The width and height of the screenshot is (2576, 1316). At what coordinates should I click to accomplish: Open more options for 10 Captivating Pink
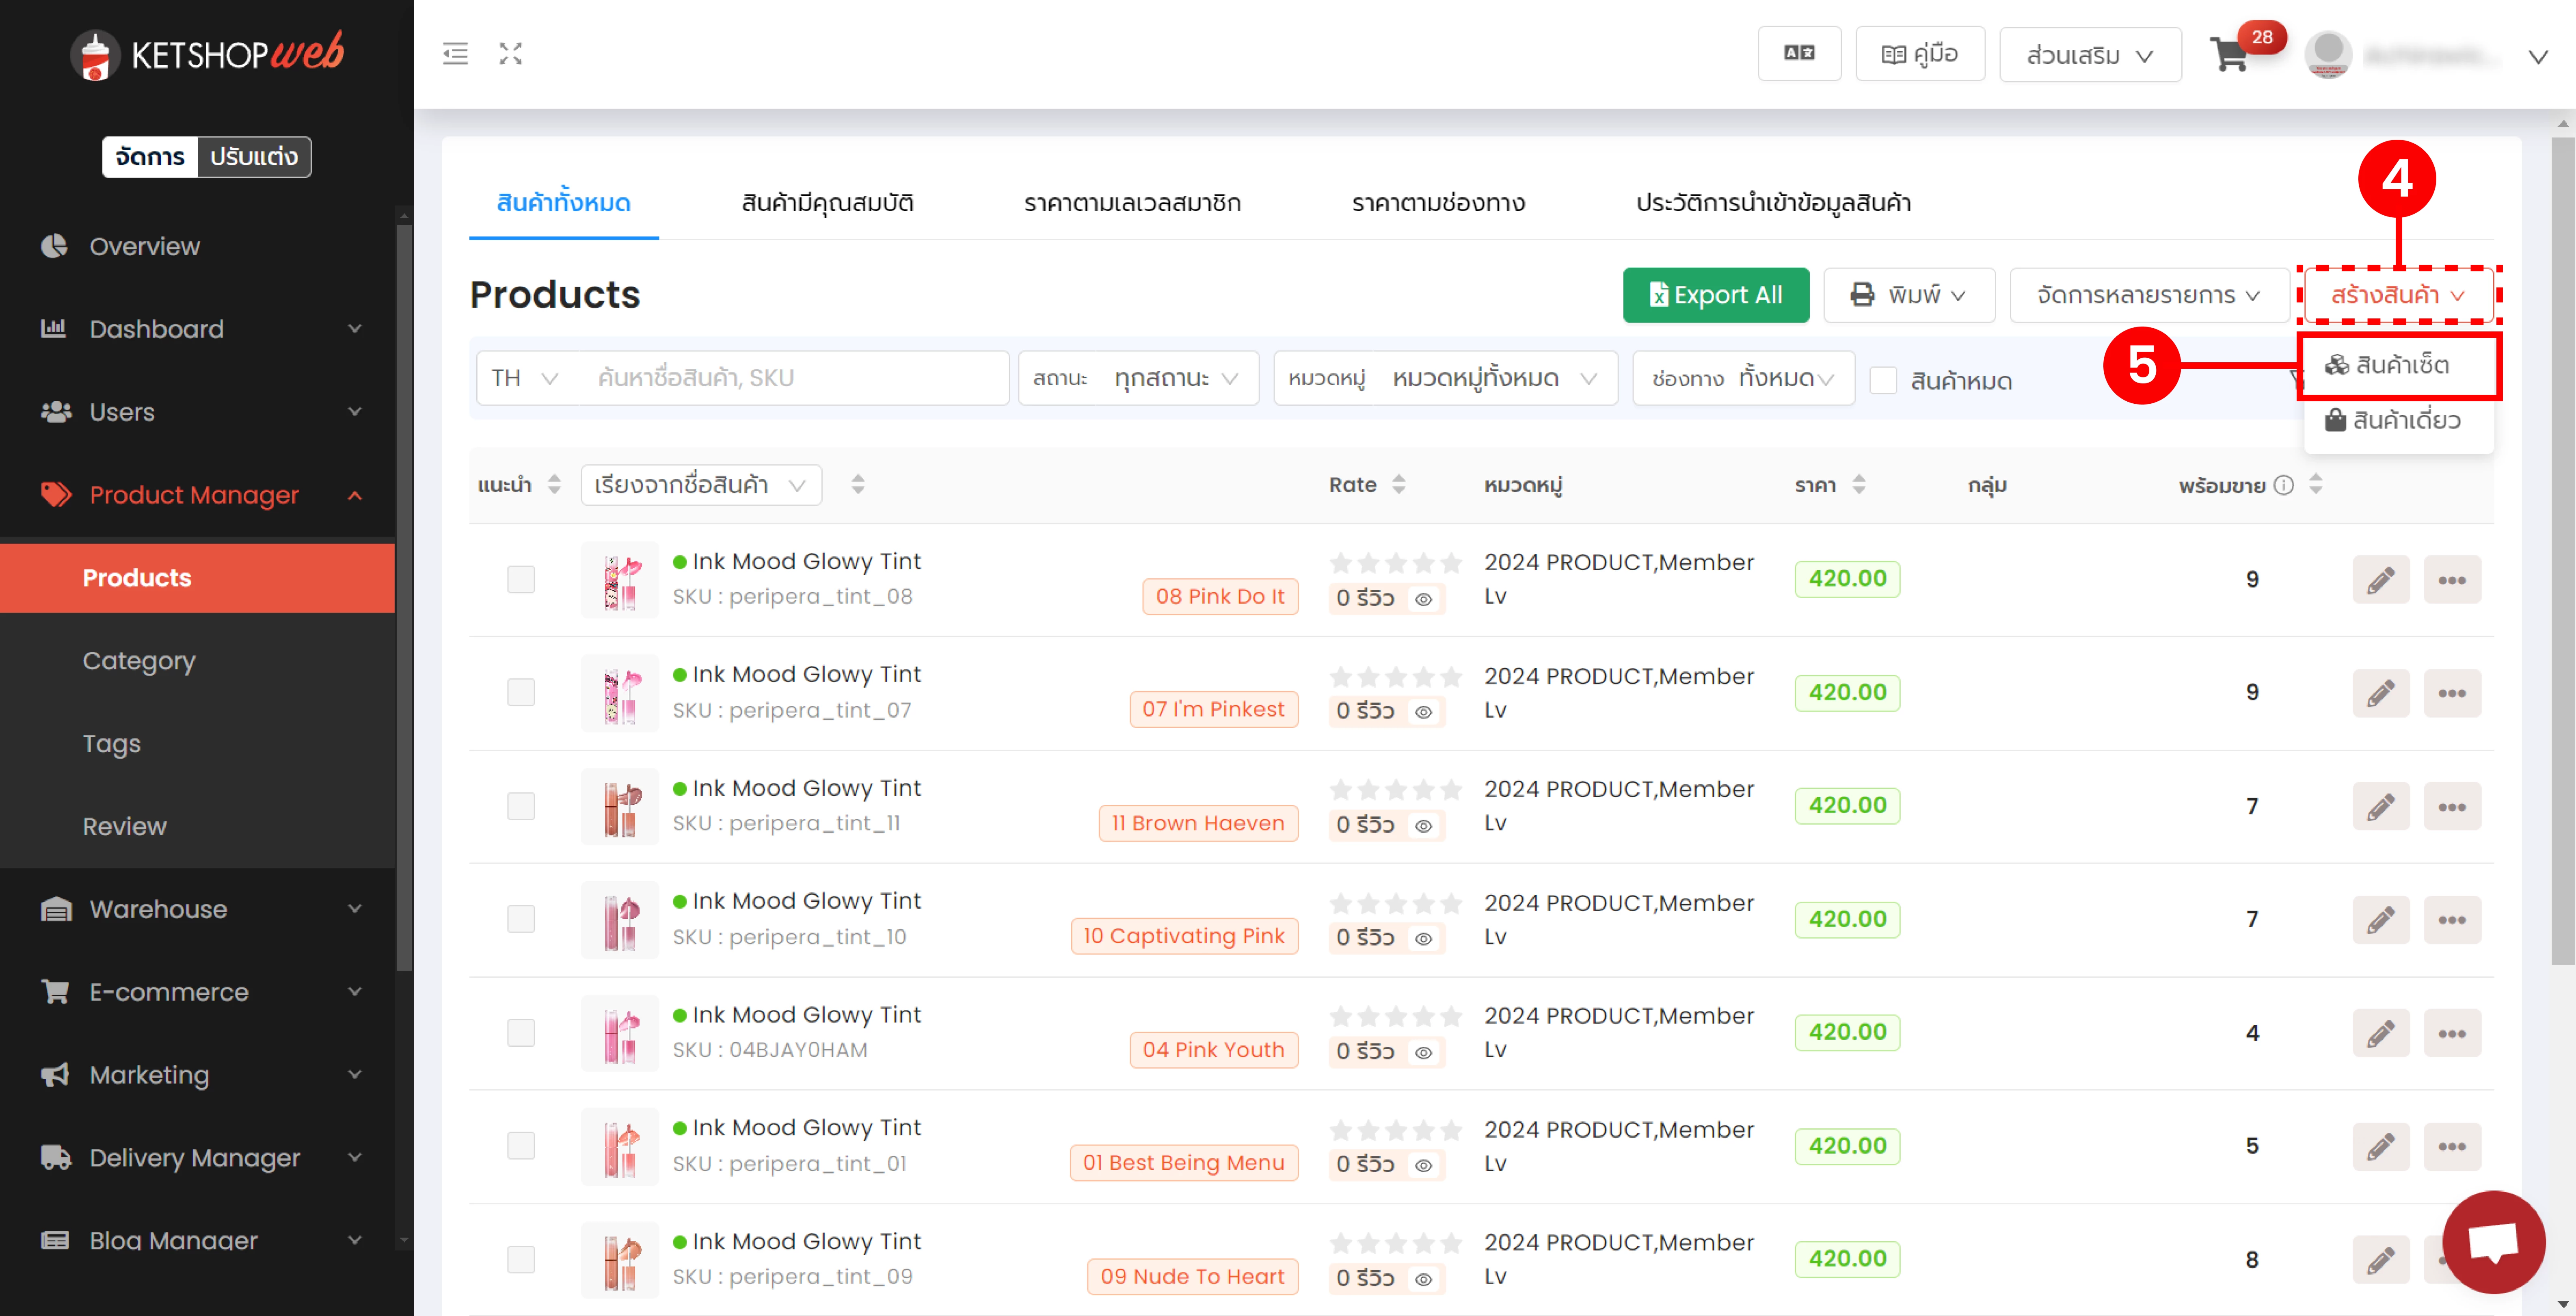point(2452,919)
